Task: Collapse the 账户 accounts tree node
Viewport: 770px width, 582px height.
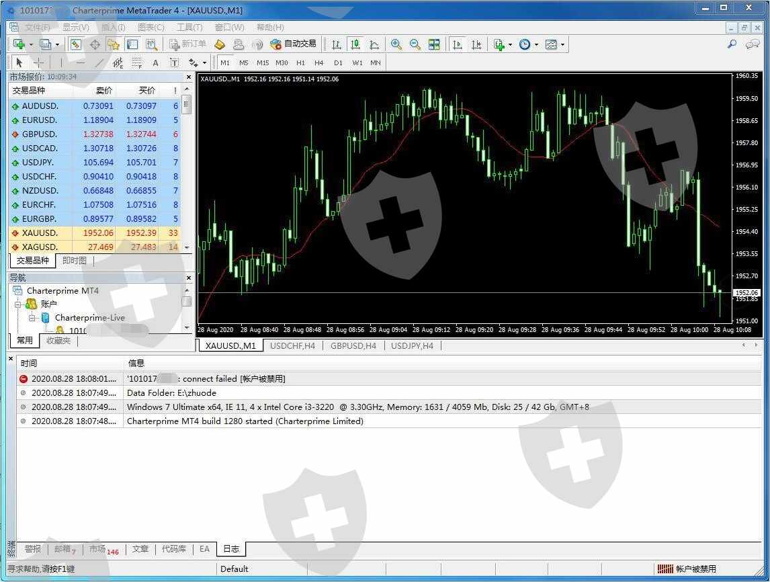Action: pos(17,304)
